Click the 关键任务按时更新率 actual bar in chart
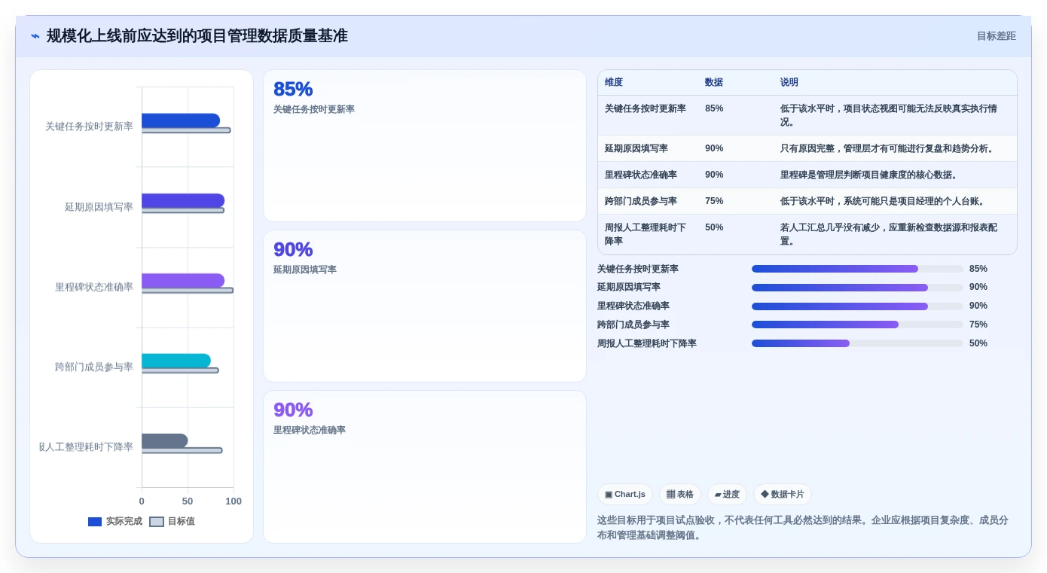The width and height of the screenshot is (1047, 573). [x=181, y=120]
